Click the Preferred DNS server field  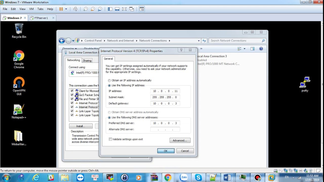click(165, 123)
